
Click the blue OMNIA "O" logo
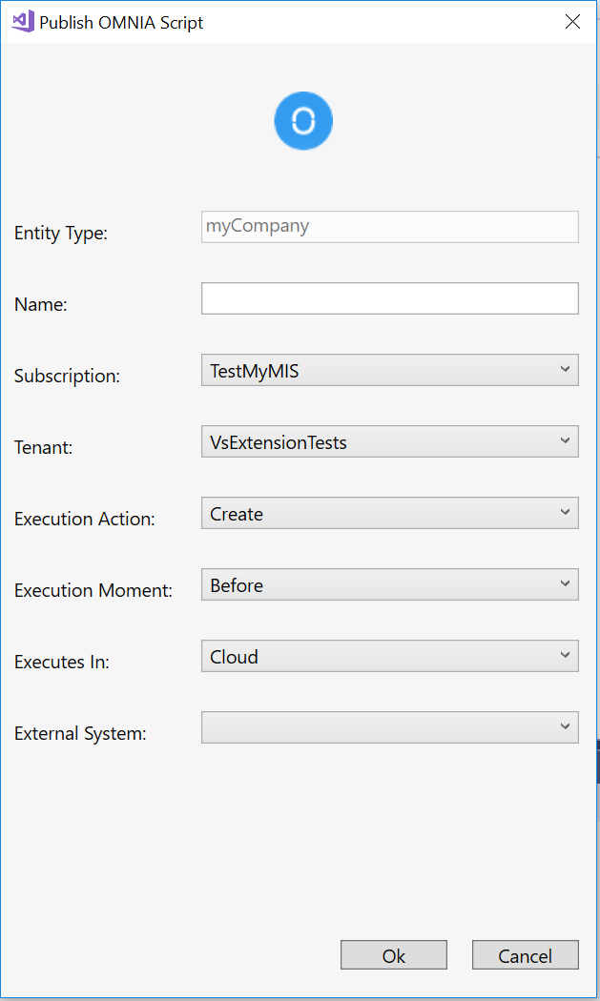(x=302, y=120)
